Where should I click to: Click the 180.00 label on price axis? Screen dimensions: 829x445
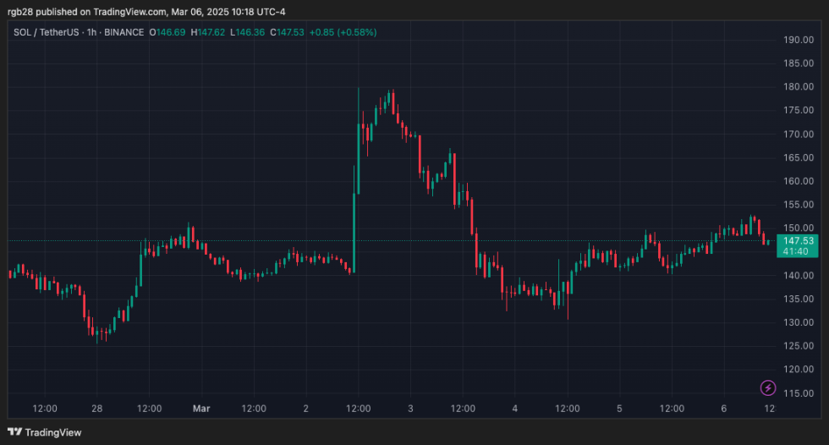coord(798,87)
